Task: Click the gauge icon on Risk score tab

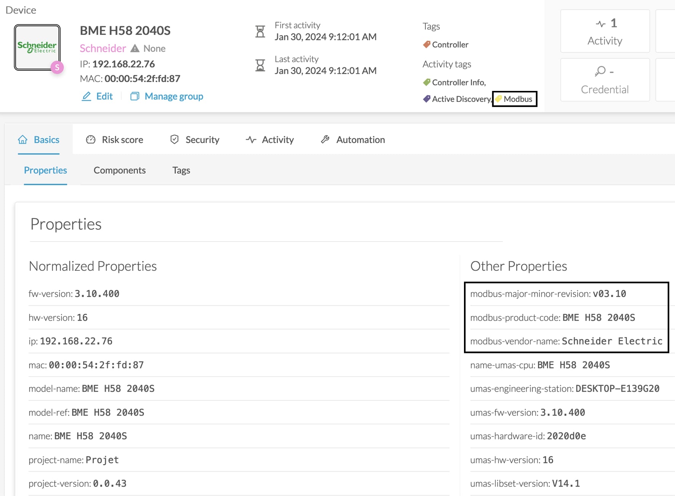Action: (x=91, y=140)
